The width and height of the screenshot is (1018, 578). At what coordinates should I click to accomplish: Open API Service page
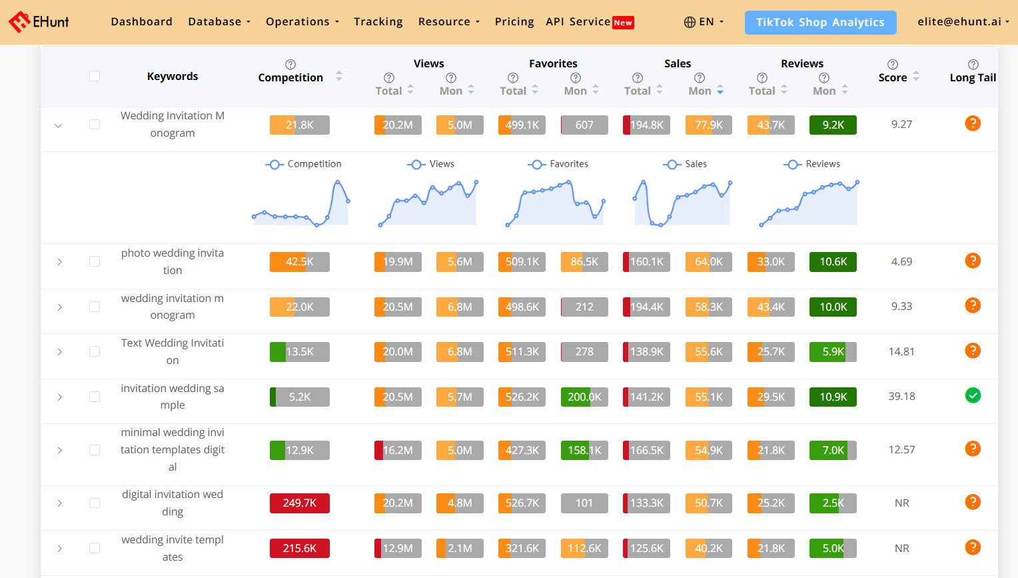[590, 22]
